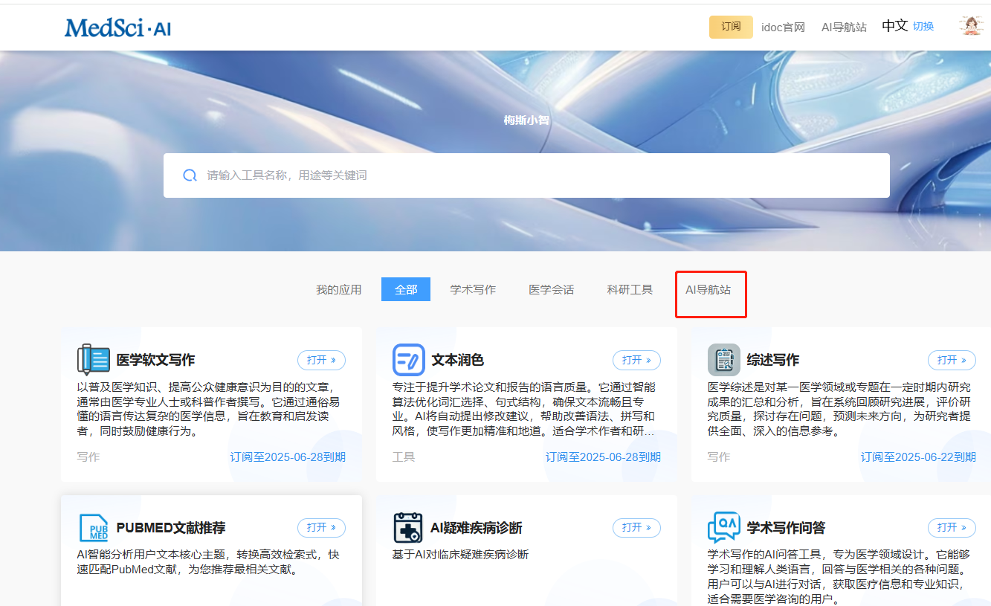The height and width of the screenshot is (606, 991).
Task: Open AI疑难疾病诊断 with 打开 button
Action: pyautogui.click(x=636, y=528)
